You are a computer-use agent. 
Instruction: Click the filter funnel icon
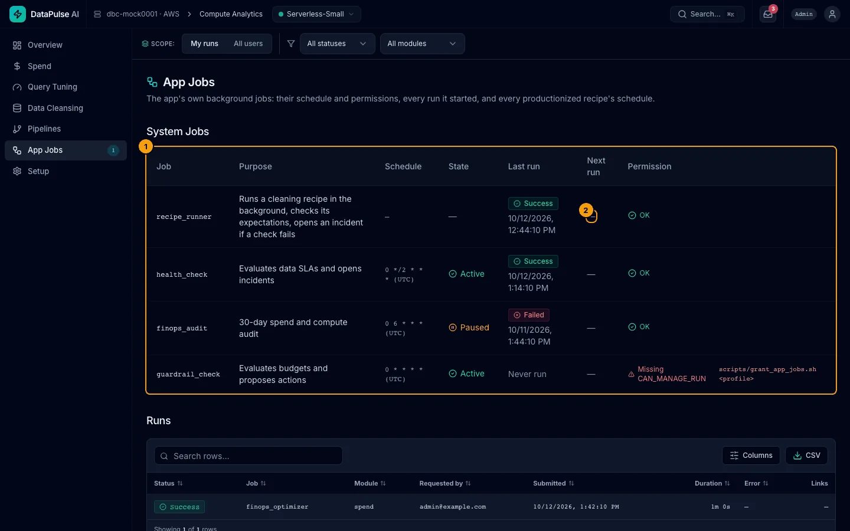(x=291, y=44)
